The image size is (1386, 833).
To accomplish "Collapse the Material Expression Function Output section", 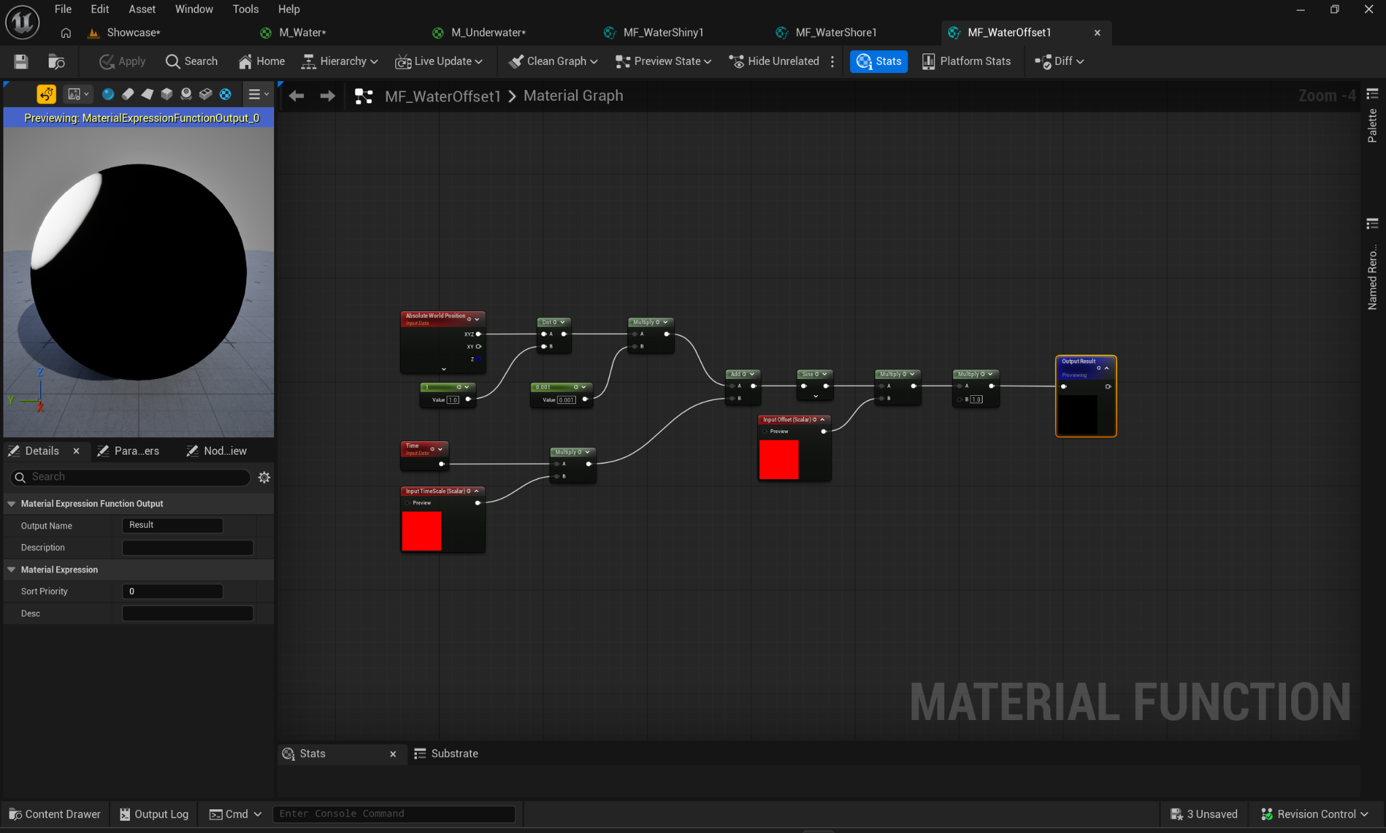I will pos(12,504).
